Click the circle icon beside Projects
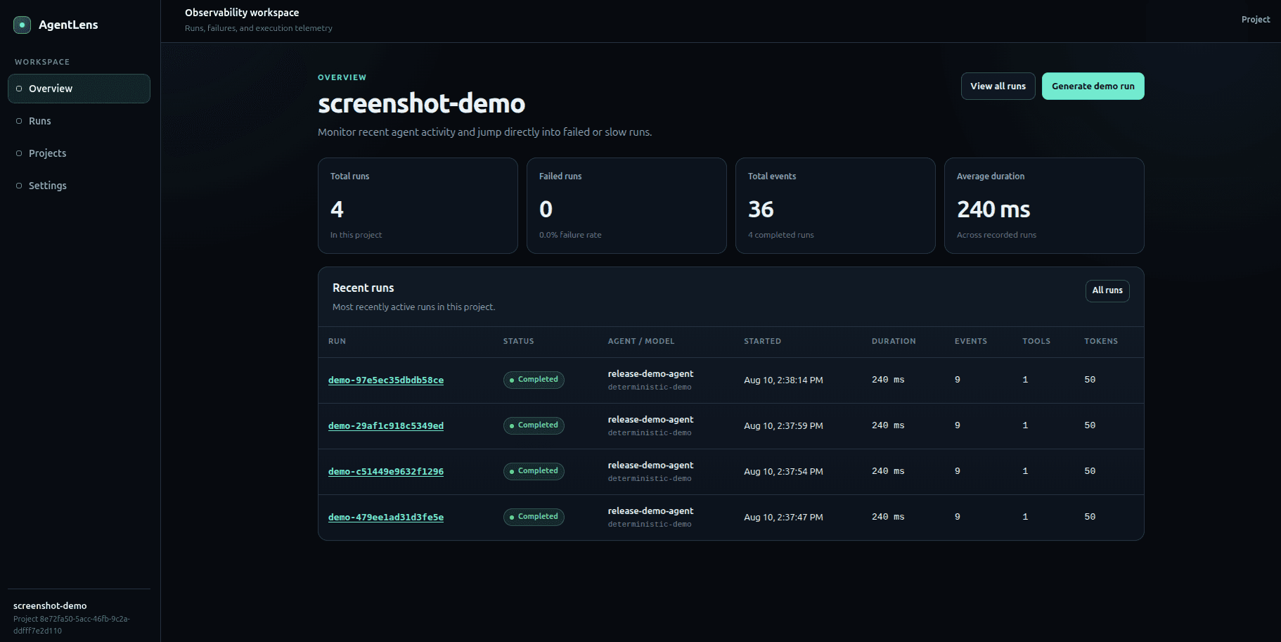1281x642 pixels. pyautogui.click(x=19, y=153)
